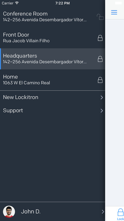The height and width of the screenshot is (221, 124).
Task: Click the Headquarters padlock icon
Action: 100,59
